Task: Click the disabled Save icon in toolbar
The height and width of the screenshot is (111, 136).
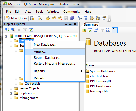Action: pyautogui.click(x=66, y=18)
